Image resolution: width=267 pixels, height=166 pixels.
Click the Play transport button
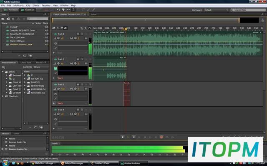coord(128,137)
